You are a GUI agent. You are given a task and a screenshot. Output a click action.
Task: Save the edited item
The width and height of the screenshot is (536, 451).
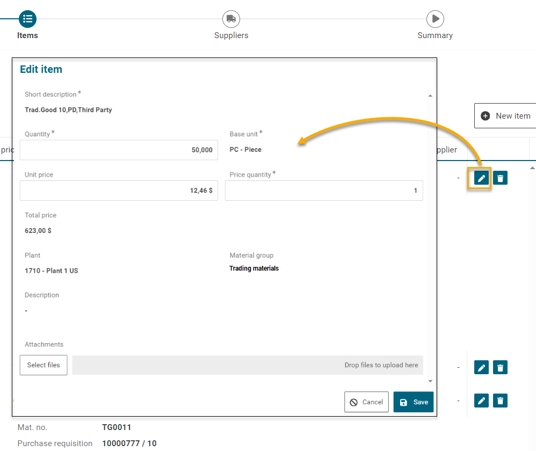coord(413,402)
